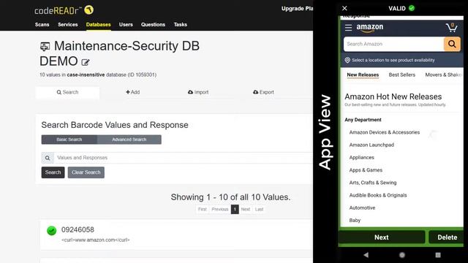Click the edit database name pencil icon
This screenshot has height=263, width=468.
86,62
